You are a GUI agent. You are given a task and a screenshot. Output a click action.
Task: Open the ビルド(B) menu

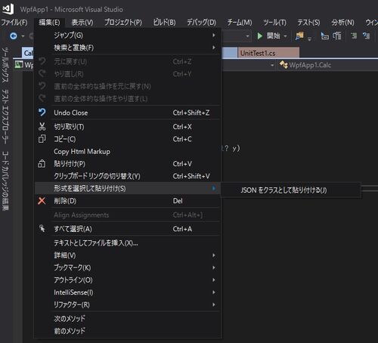164,23
